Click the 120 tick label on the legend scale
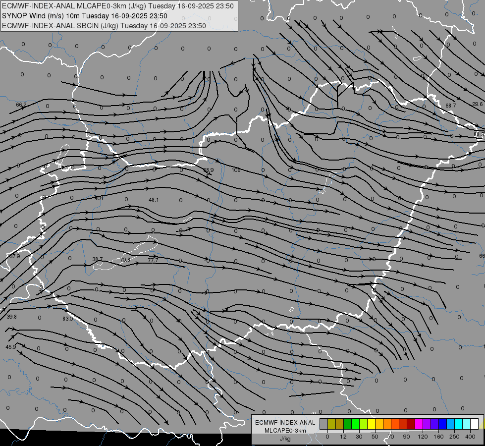This screenshot has width=485, height=446. 423,437
